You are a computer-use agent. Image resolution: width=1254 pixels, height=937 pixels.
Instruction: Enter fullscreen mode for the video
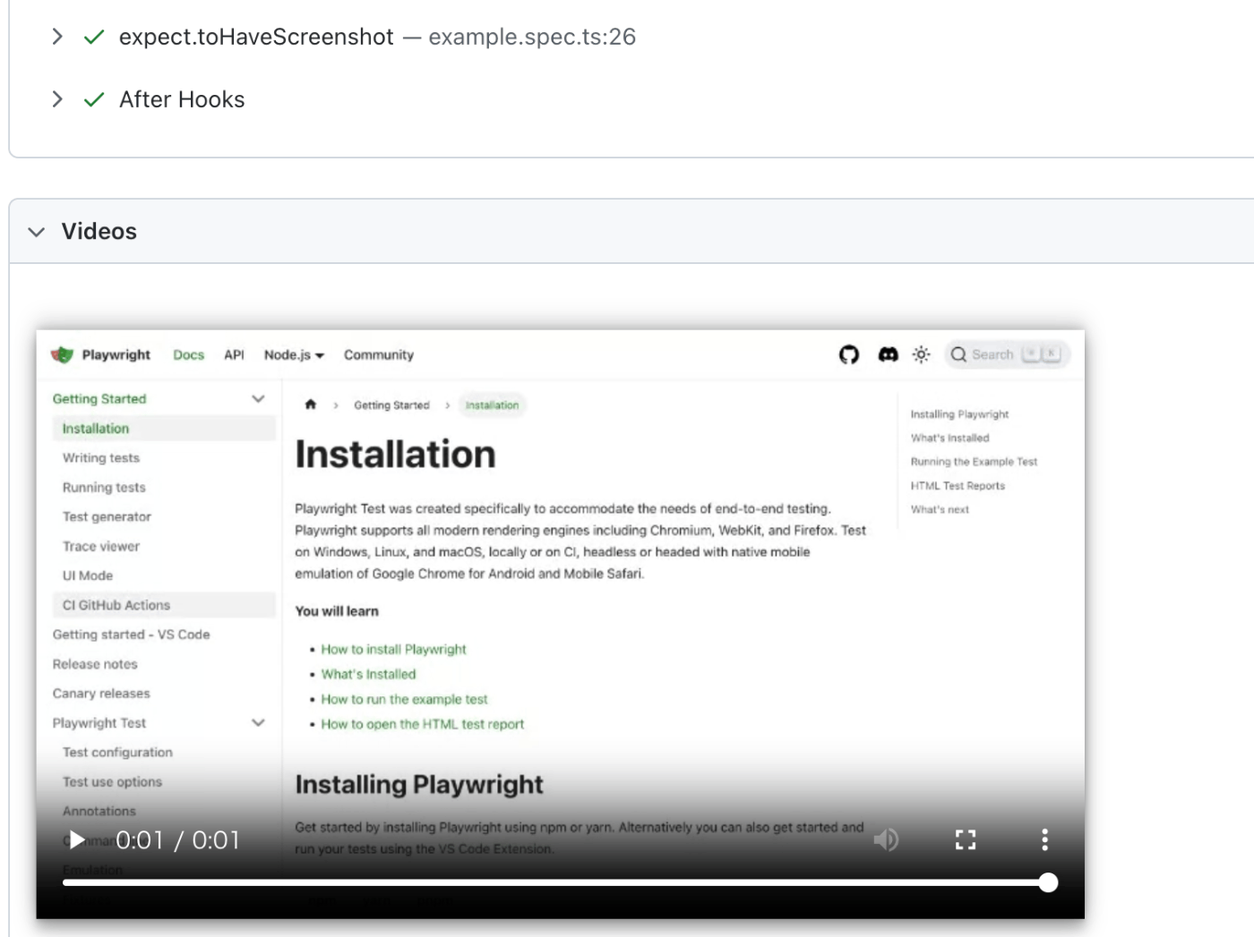click(x=965, y=839)
